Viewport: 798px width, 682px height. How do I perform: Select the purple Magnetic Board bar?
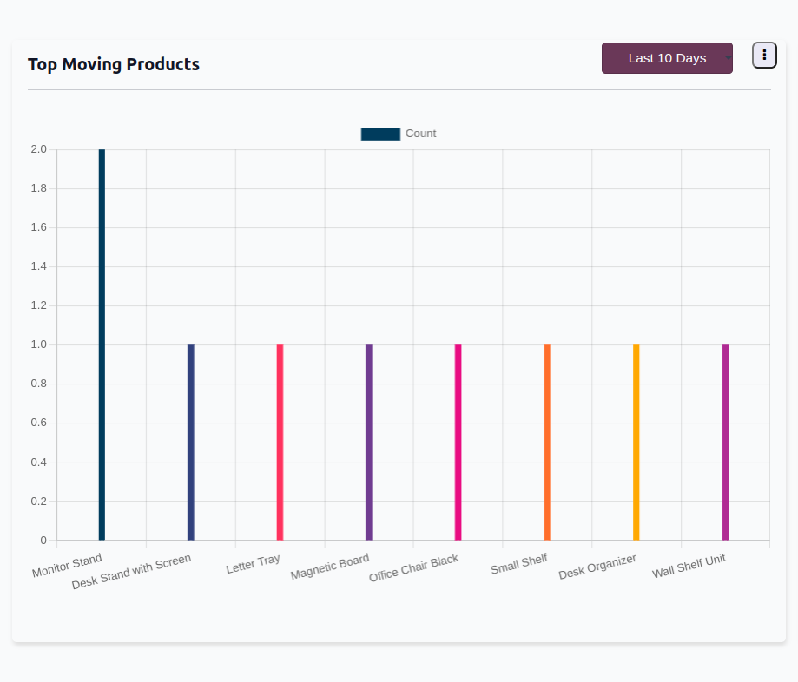[x=369, y=443]
